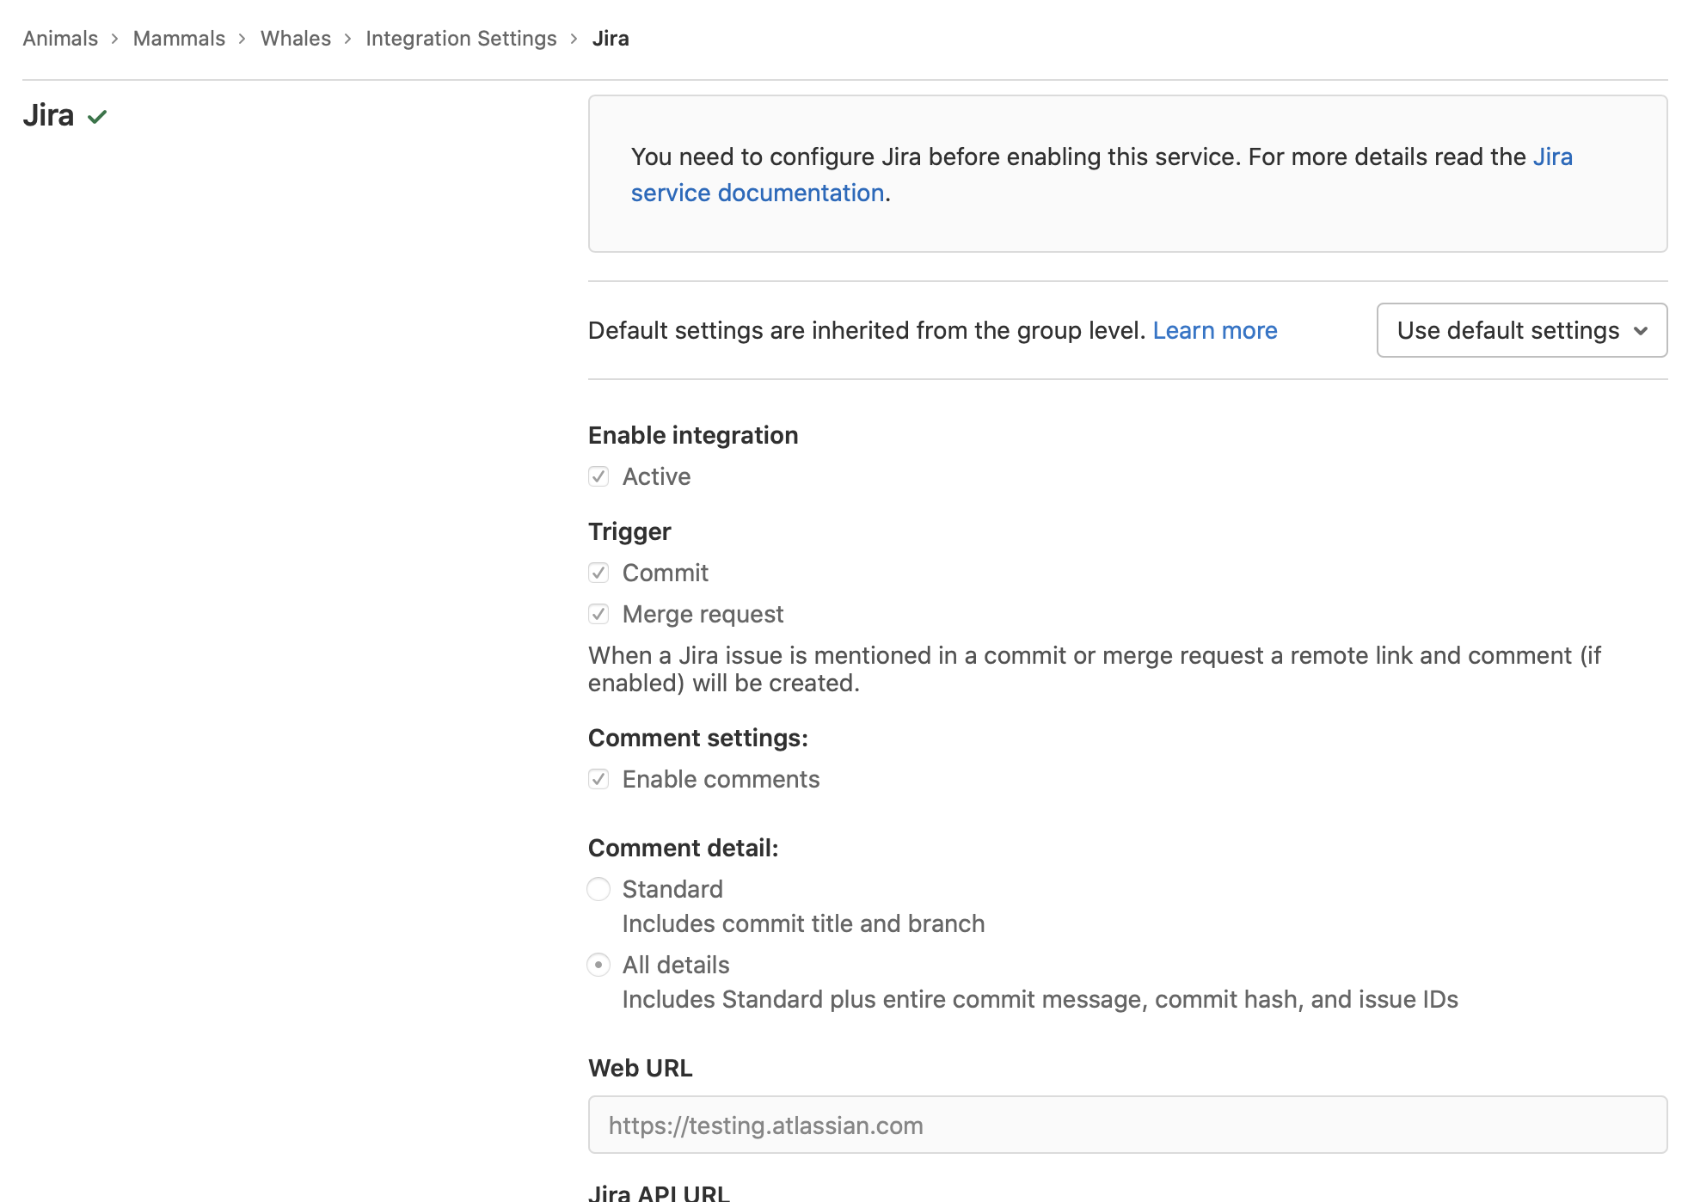The width and height of the screenshot is (1694, 1202).
Task: Click the Enable integration heading
Action: pyautogui.click(x=692, y=435)
